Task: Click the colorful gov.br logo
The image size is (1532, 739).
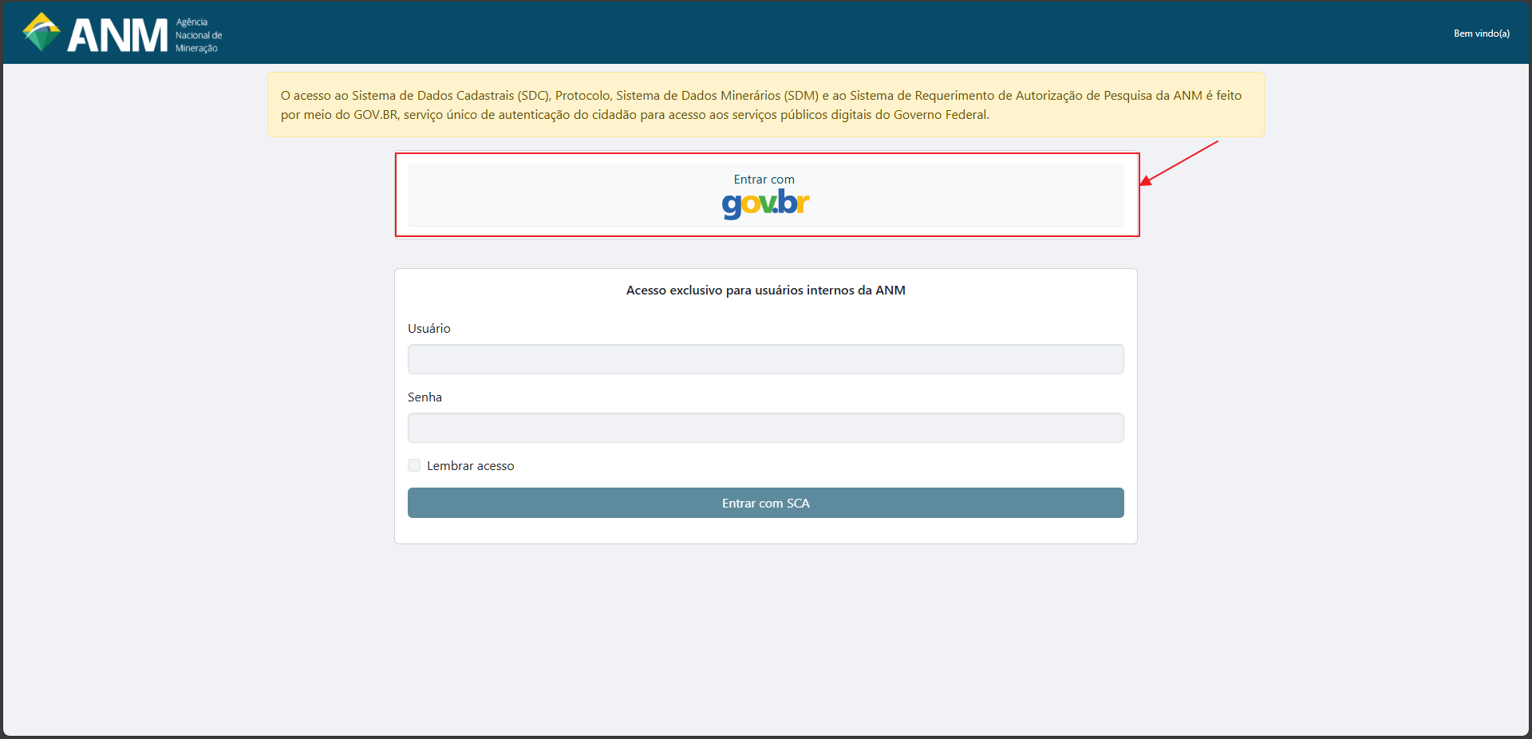Action: click(x=765, y=204)
